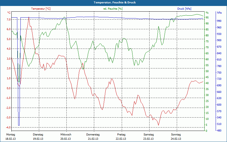
Task: Click the '720' pressure axis value
Action: [219, 79]
